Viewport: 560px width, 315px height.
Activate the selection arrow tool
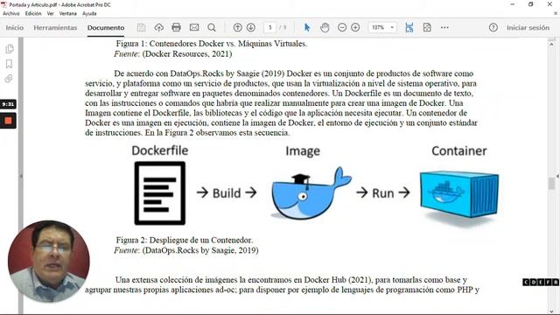[307, 27]
